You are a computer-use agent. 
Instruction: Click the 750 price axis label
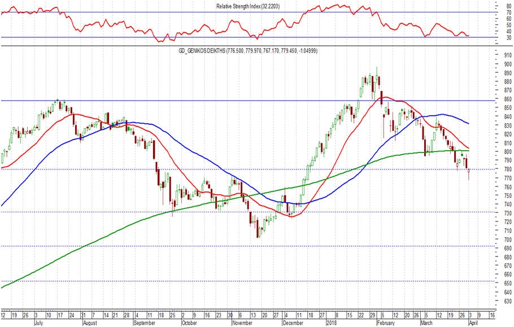tap(508, 195)
